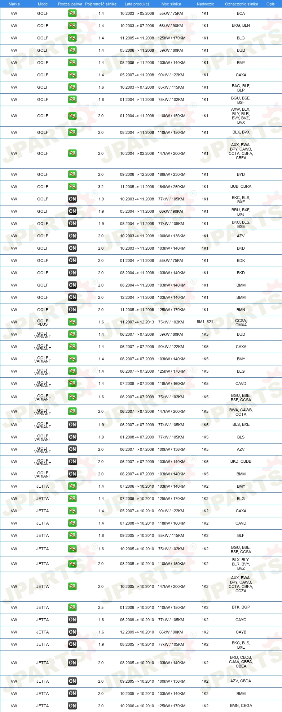The image size is (282, 712).
Task: Select the 01.2006 -> 10.2010 production years
Action: click(x=137, y=607)
